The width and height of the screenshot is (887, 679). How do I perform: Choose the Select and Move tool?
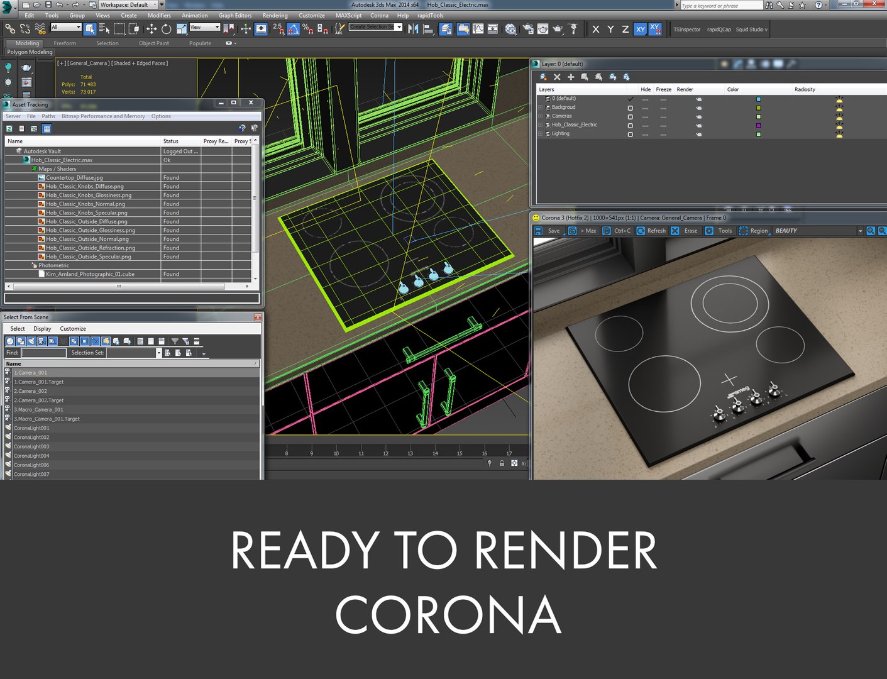tap(152, 29)
